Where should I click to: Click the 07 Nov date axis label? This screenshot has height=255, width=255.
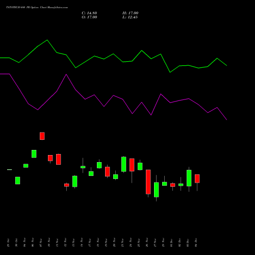(41, 242)
